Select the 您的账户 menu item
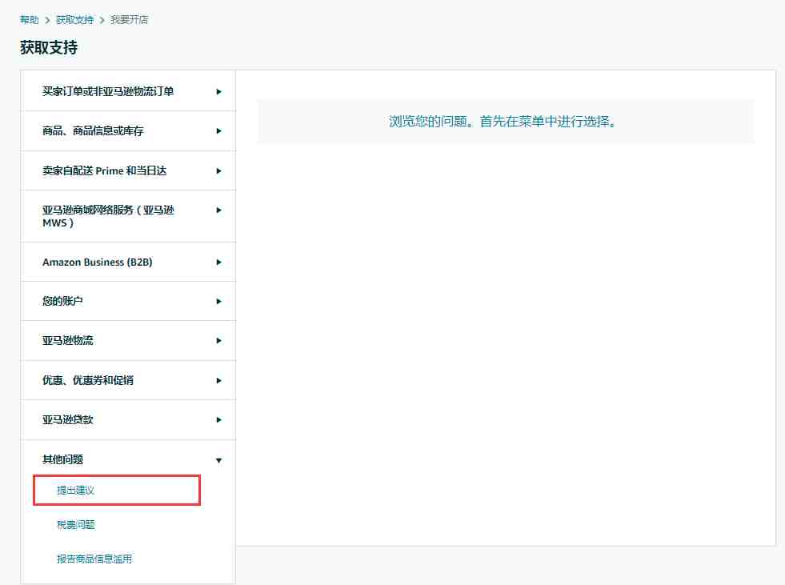785x585 pixels. point(63,302)
